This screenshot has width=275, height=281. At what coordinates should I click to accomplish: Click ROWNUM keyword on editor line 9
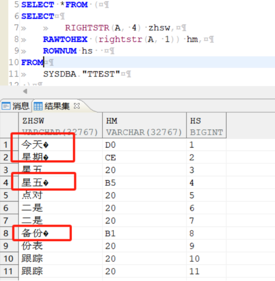(60, 51)
